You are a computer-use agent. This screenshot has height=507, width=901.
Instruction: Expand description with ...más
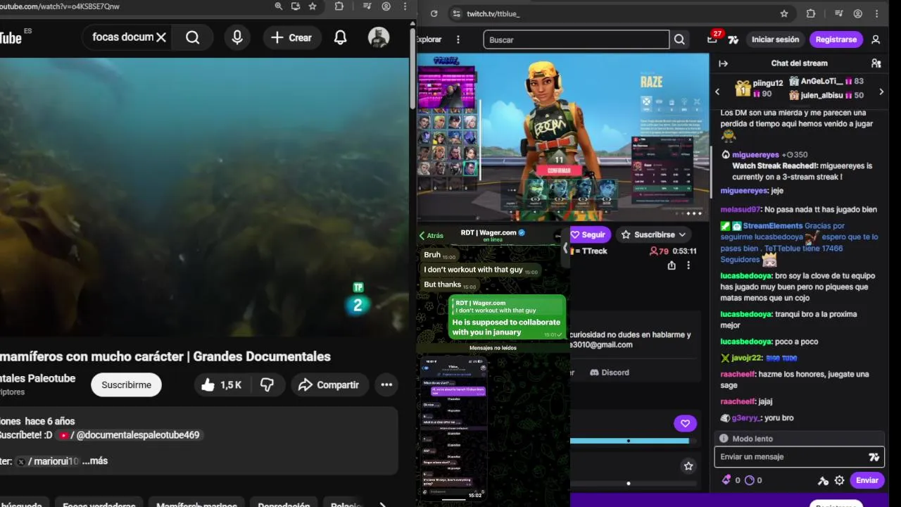click(95, 461)
